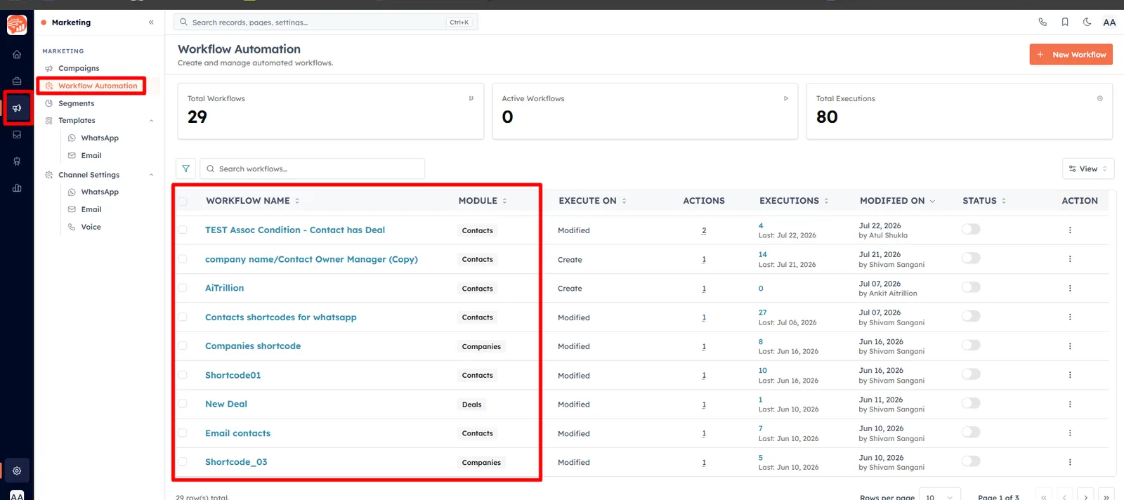Sort by MODULE column header
Screen dimensions: 1124x500
coord(483,201)
